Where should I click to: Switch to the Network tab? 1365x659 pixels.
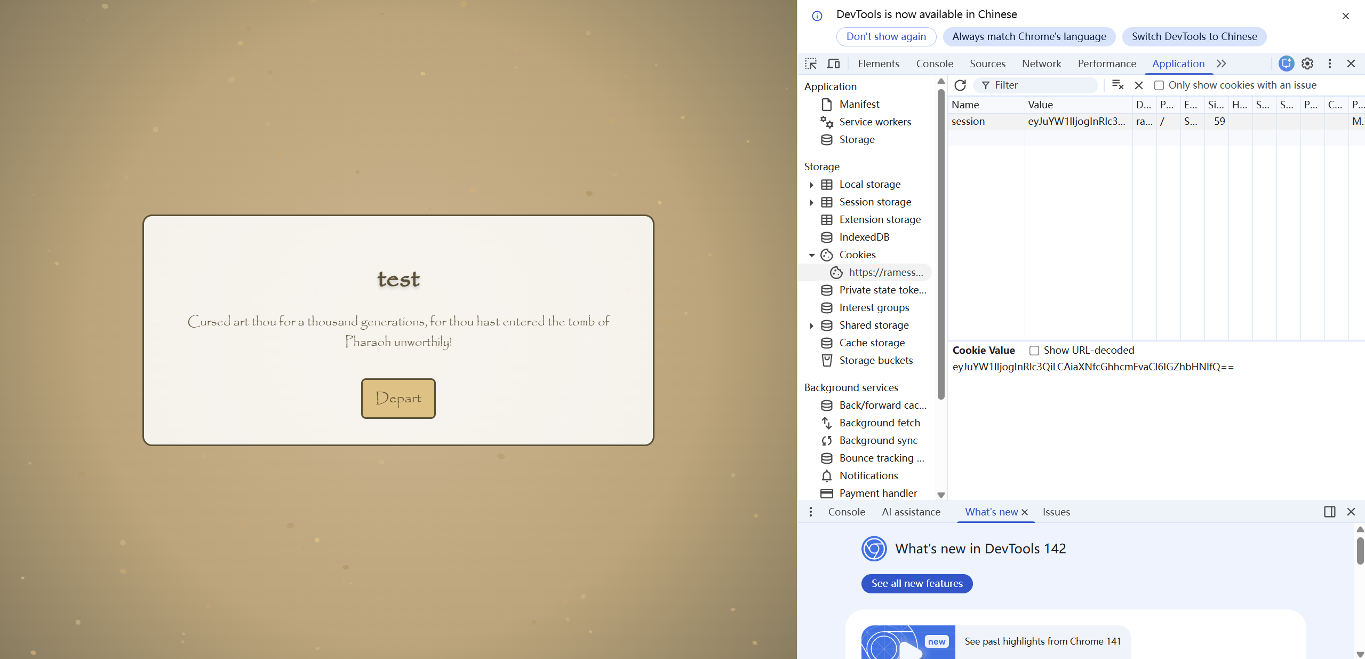click(x=1041, y=63)
